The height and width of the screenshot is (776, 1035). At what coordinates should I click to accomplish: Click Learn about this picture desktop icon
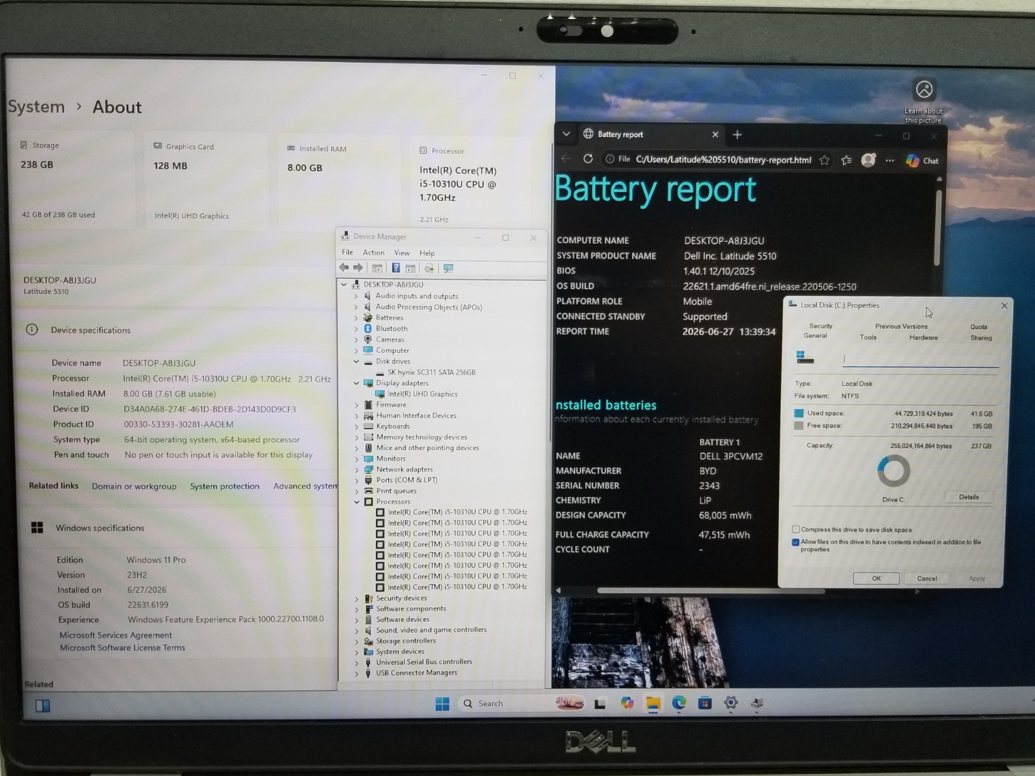924,101
